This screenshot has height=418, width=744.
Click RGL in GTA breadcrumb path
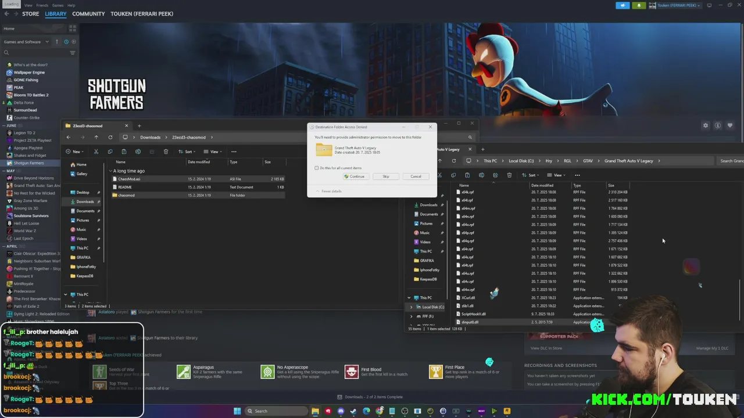pos(567,161)
